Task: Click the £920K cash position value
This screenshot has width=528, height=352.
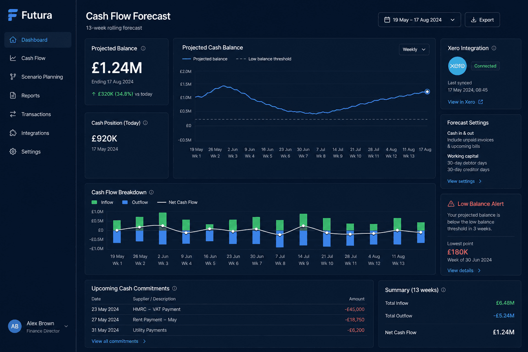Action: pyautogui.click(x=104, y=138)
